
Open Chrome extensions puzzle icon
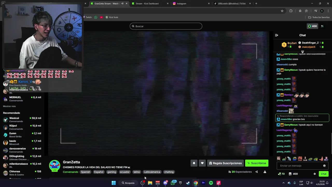tap(291, 11)
